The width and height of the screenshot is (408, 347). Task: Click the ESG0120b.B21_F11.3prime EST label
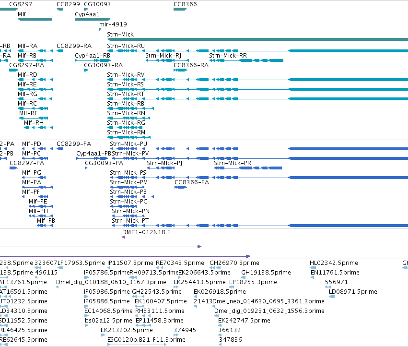[x=147, y=340]
